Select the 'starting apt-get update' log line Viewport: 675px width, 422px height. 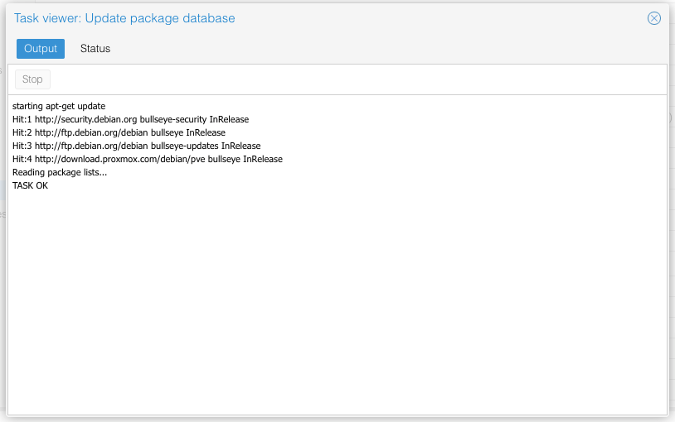[x=59, y=106]
